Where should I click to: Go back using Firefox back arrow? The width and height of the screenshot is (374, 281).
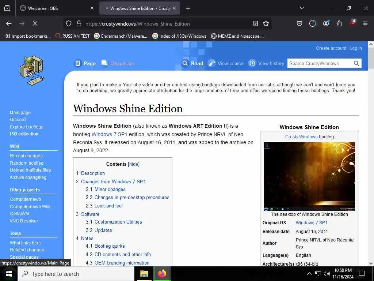pyautogui.click(x=9, y=23)
